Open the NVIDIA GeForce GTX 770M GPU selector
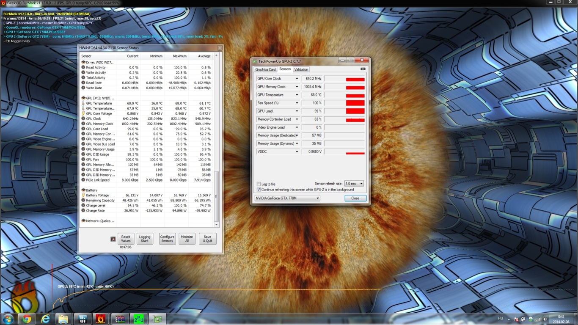Image resolution: width=578 pixels, height=325 pixels. [x=287, y=198]
